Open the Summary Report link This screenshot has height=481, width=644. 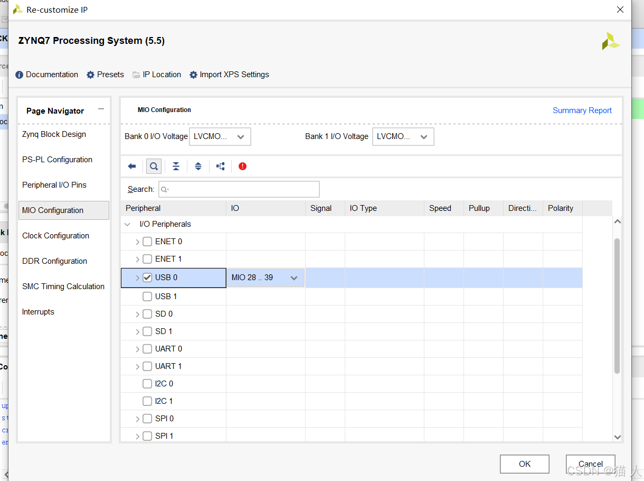(582, 110)
